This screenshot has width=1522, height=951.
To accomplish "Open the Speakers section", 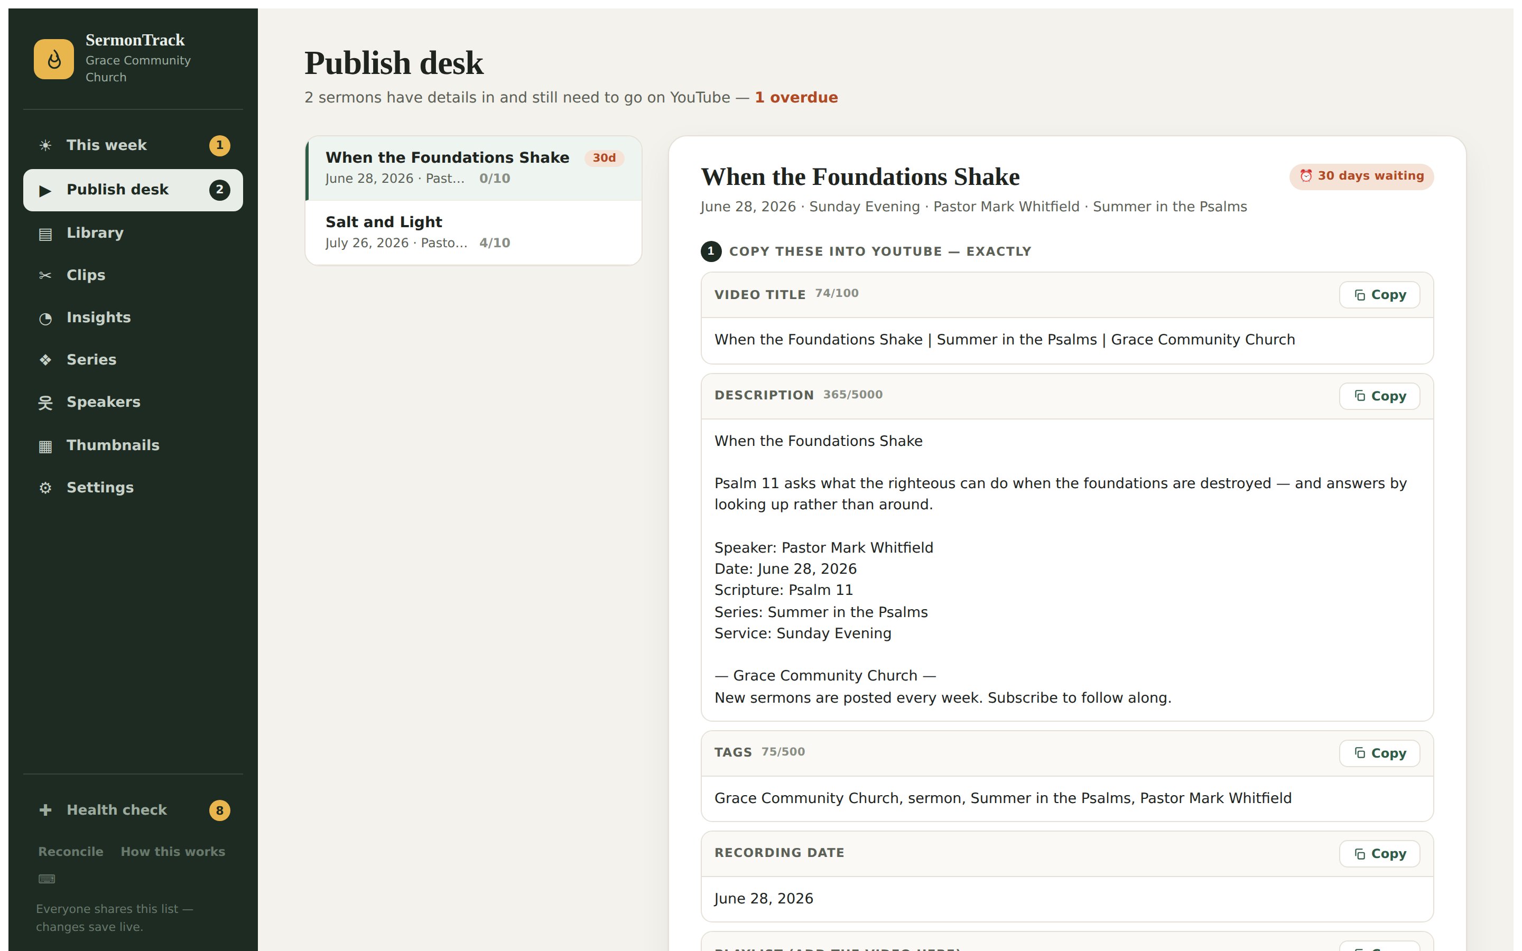I will tap(133, 402).
